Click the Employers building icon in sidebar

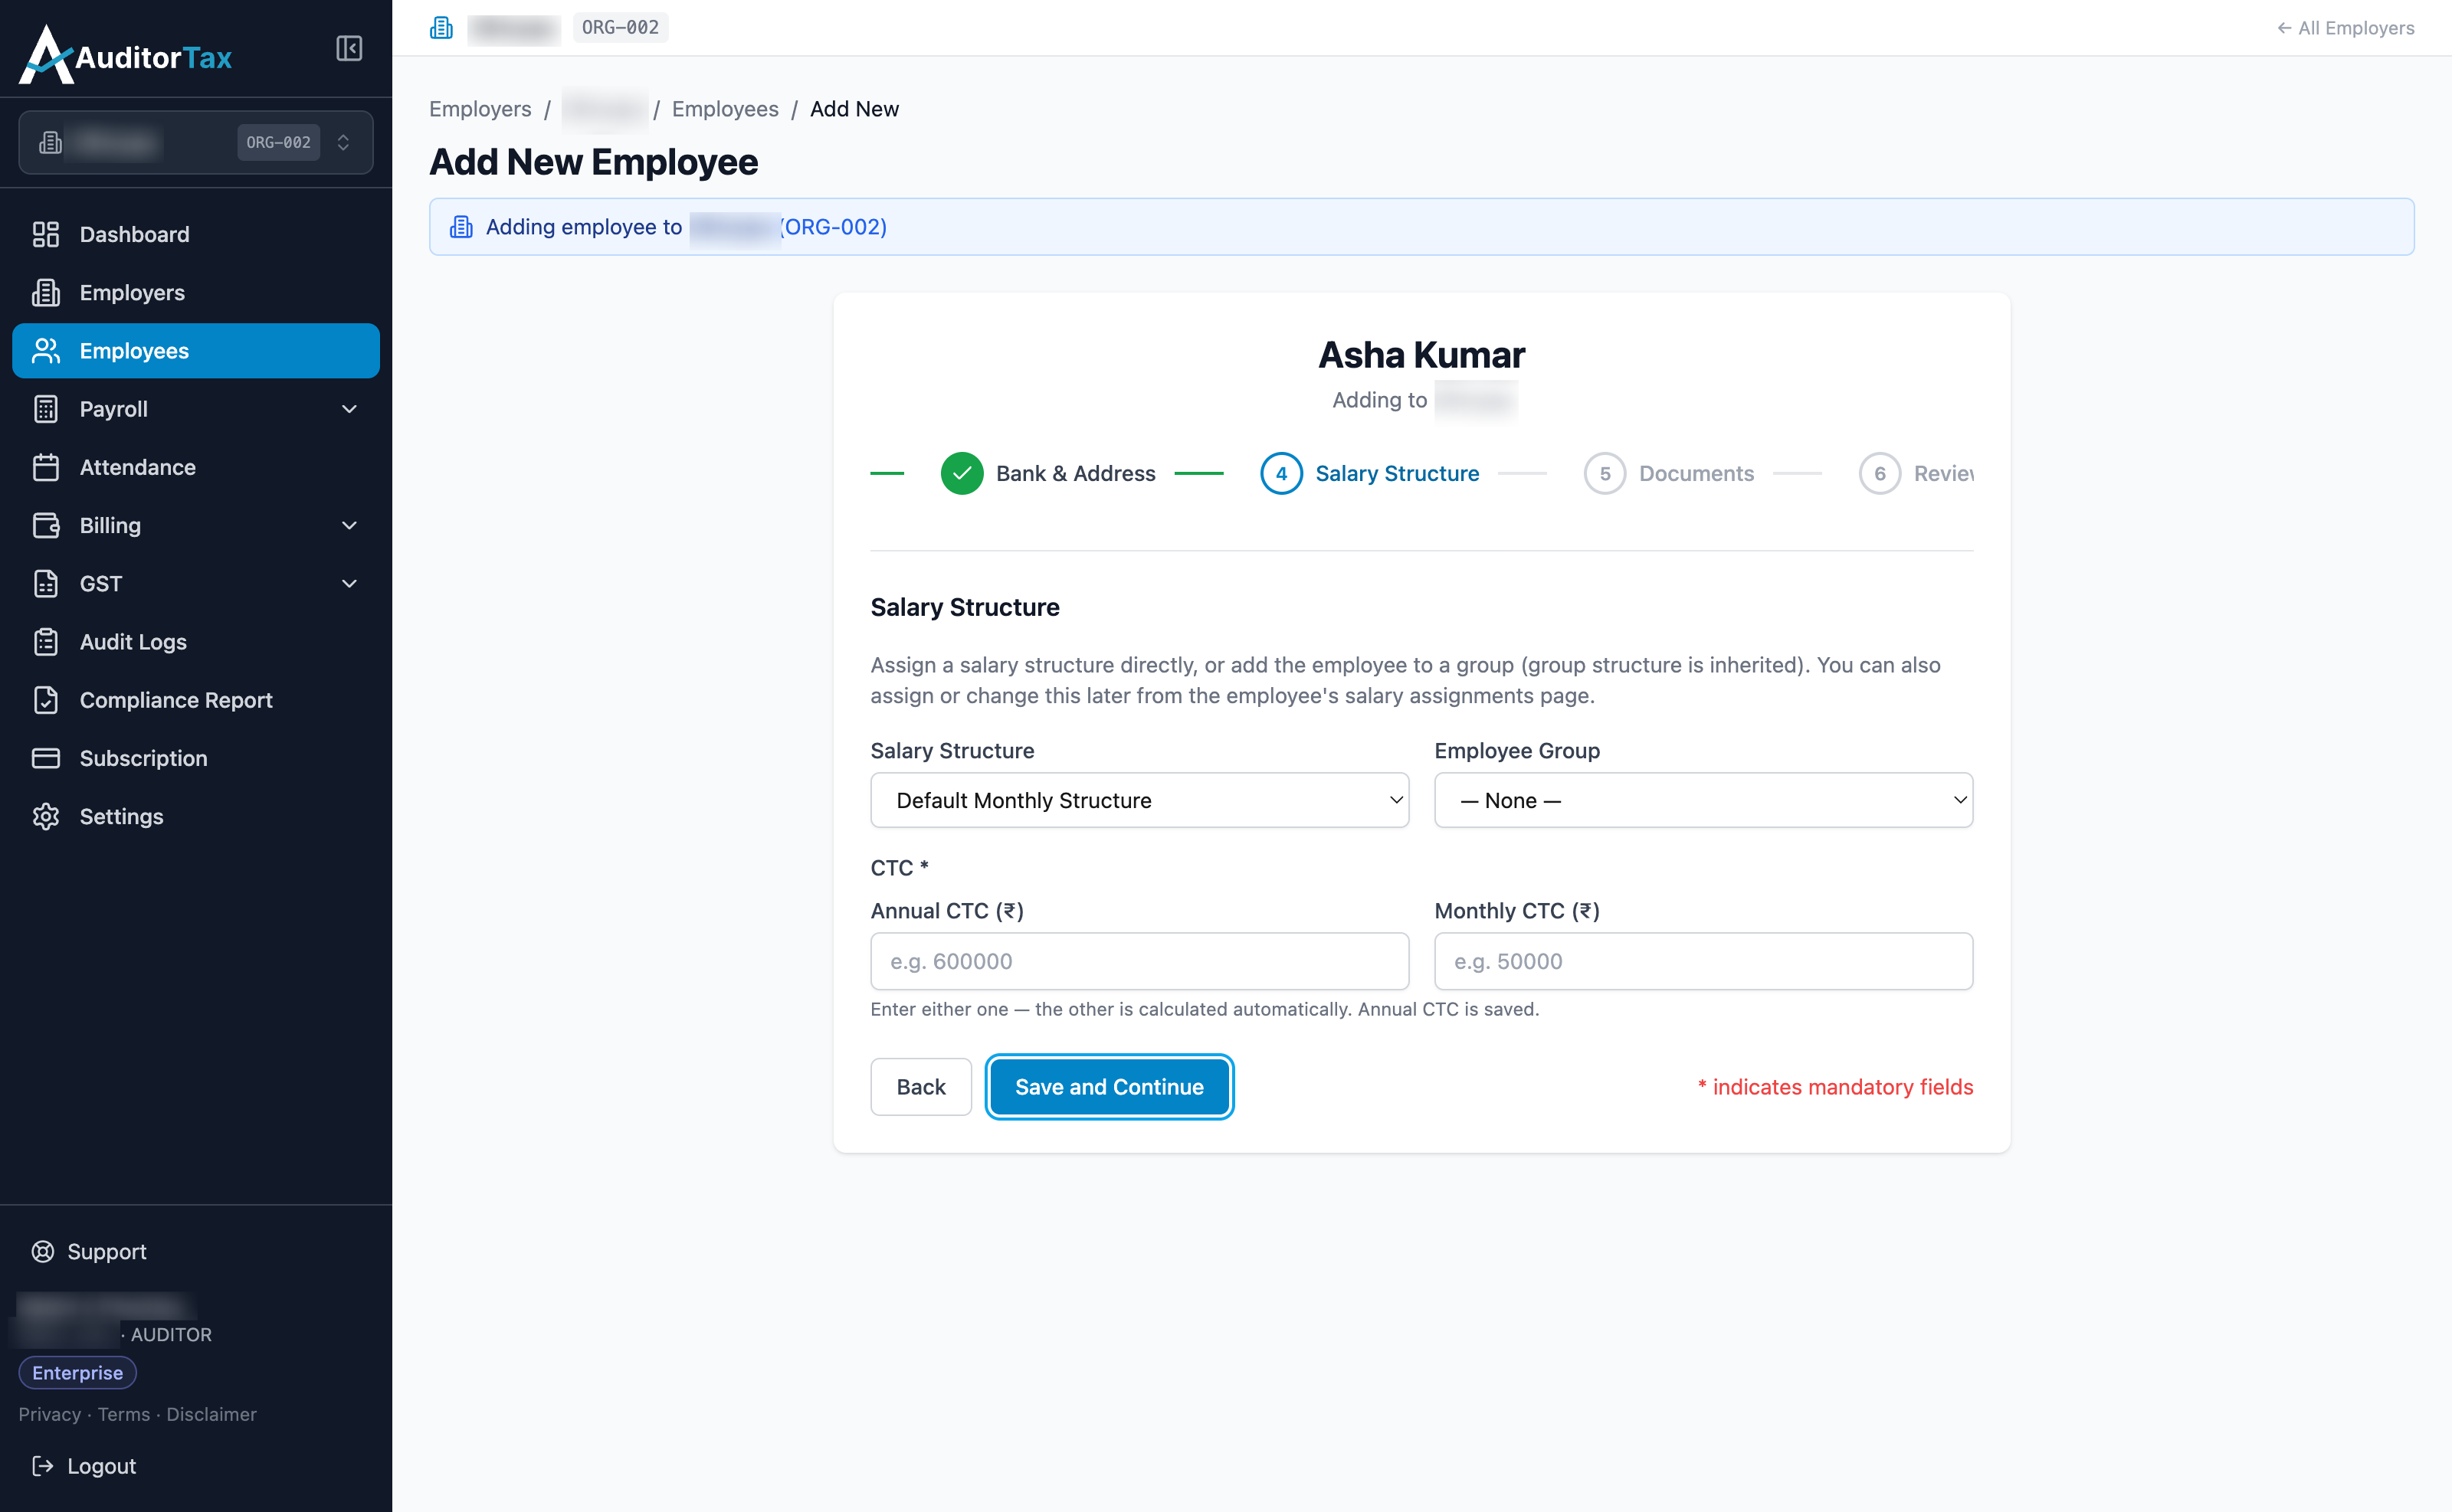pyautogui.click(x=46, y=292)
